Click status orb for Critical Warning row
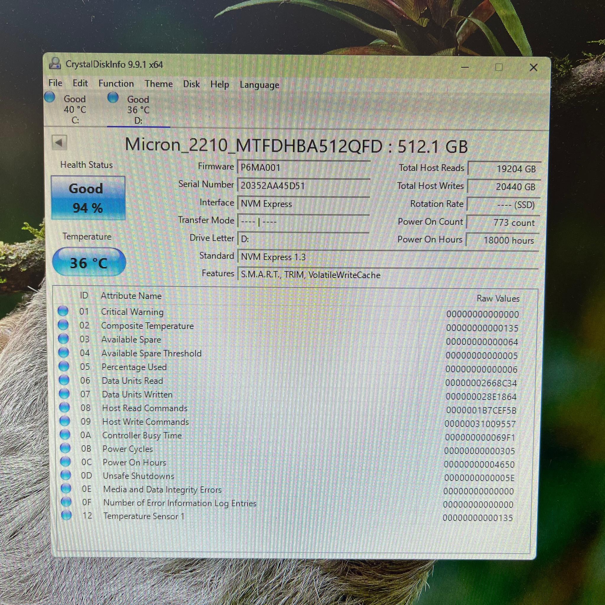605x605 pixels. coord(63,311)
